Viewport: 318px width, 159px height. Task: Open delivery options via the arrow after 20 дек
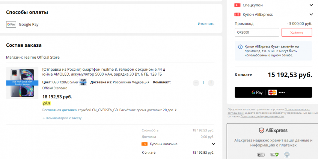[x=176, y=110]
